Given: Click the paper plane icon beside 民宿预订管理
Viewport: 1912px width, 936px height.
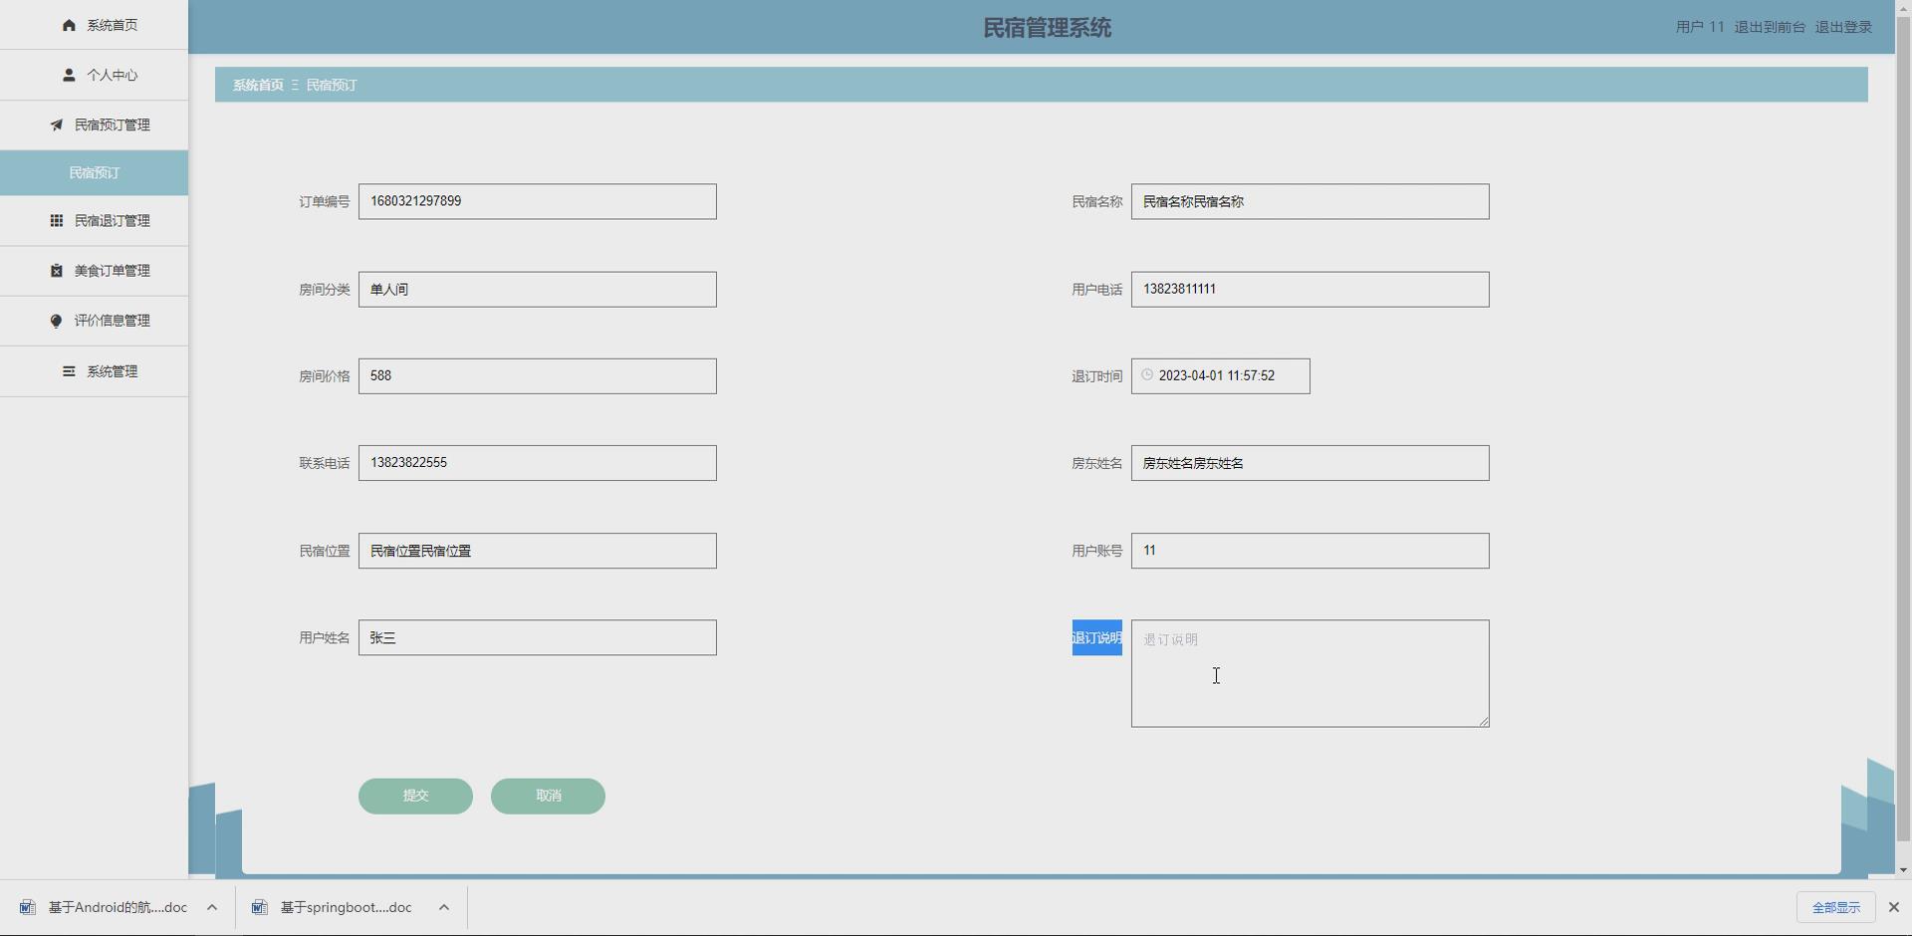Looking at the screenshot, I should [57, 124].
